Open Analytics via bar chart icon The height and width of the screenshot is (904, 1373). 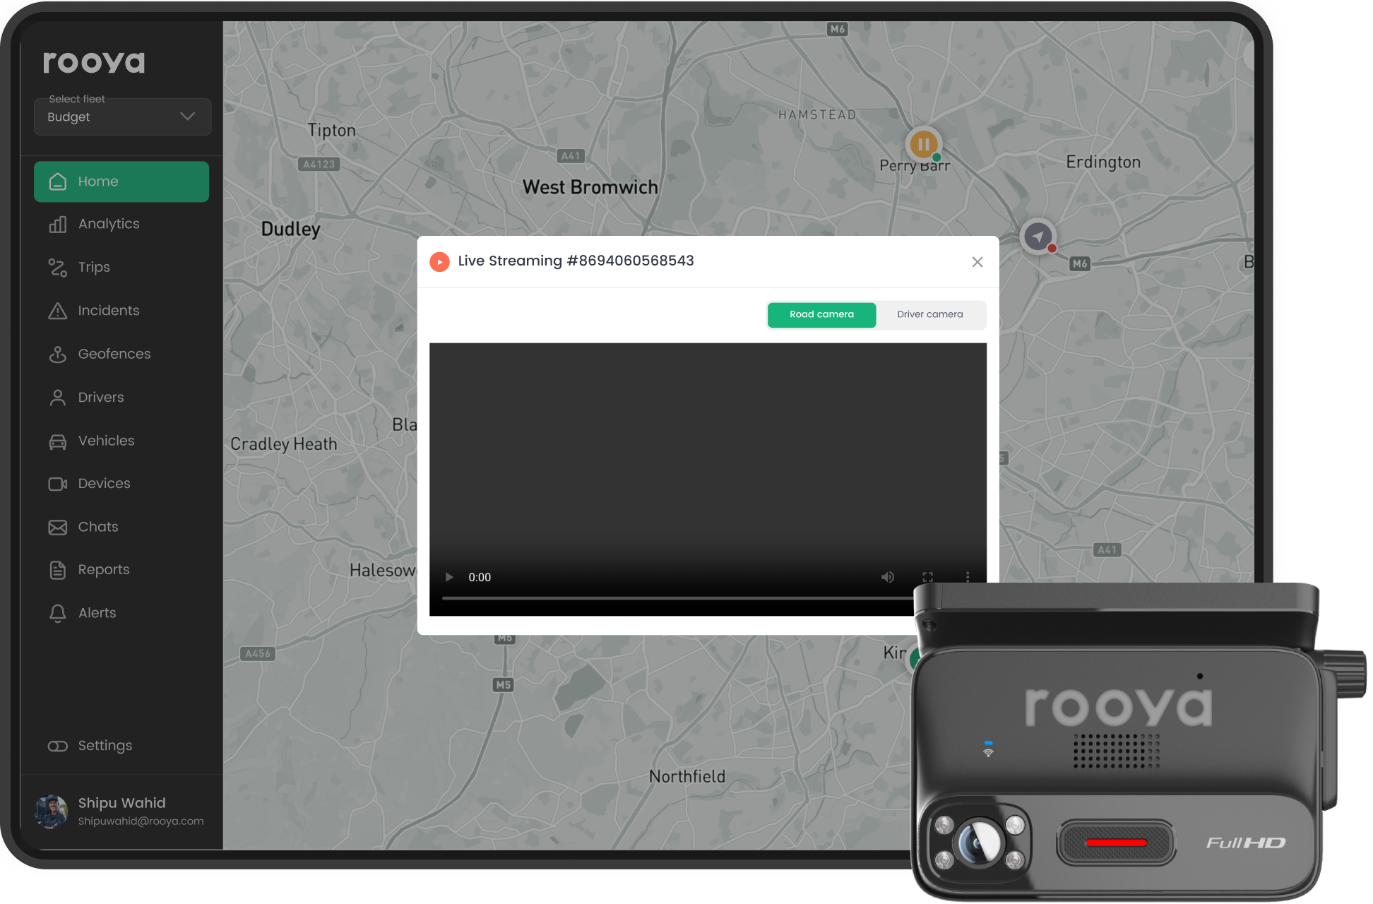click(x=57, y=225)
